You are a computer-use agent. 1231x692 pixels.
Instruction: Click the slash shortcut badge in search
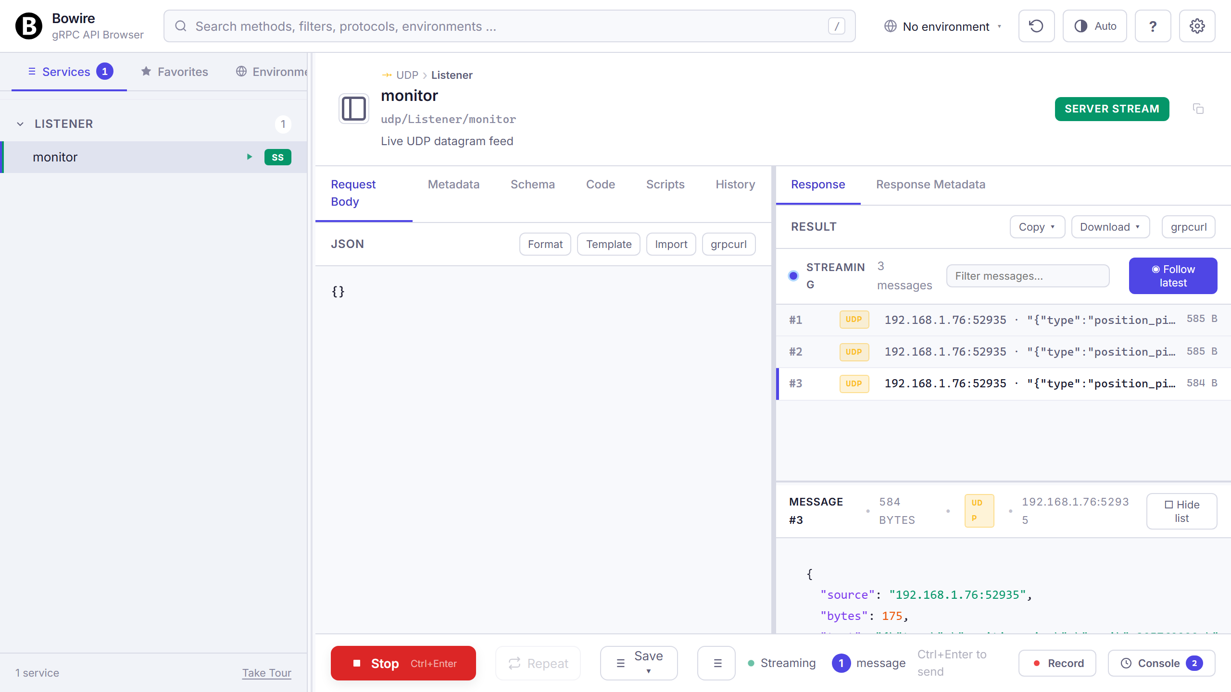pos(836,26)
